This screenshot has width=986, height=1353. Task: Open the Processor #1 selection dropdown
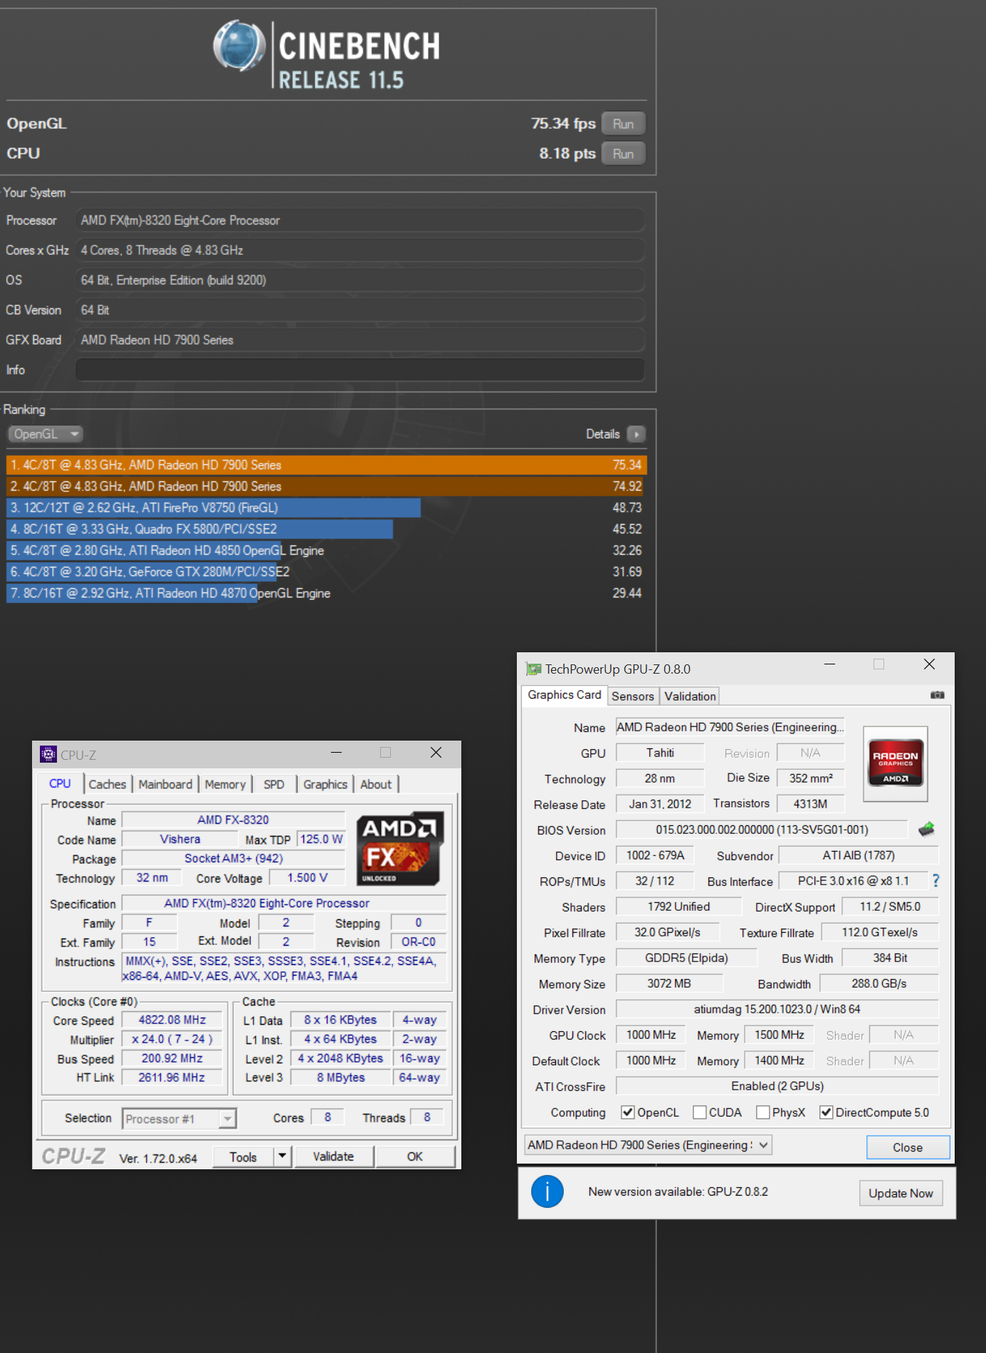point(179,1119)
